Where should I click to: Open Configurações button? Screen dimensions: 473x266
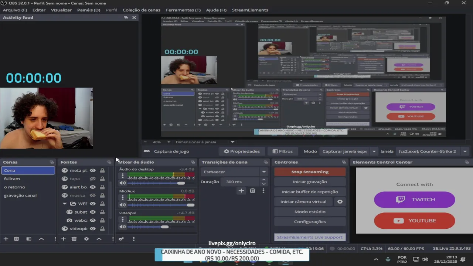pyautogui.click(x=310, y=222)
